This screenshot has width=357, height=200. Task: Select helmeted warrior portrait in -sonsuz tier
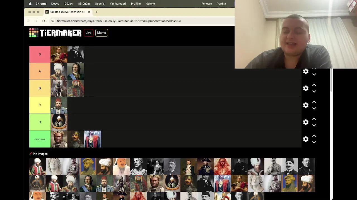76,139
